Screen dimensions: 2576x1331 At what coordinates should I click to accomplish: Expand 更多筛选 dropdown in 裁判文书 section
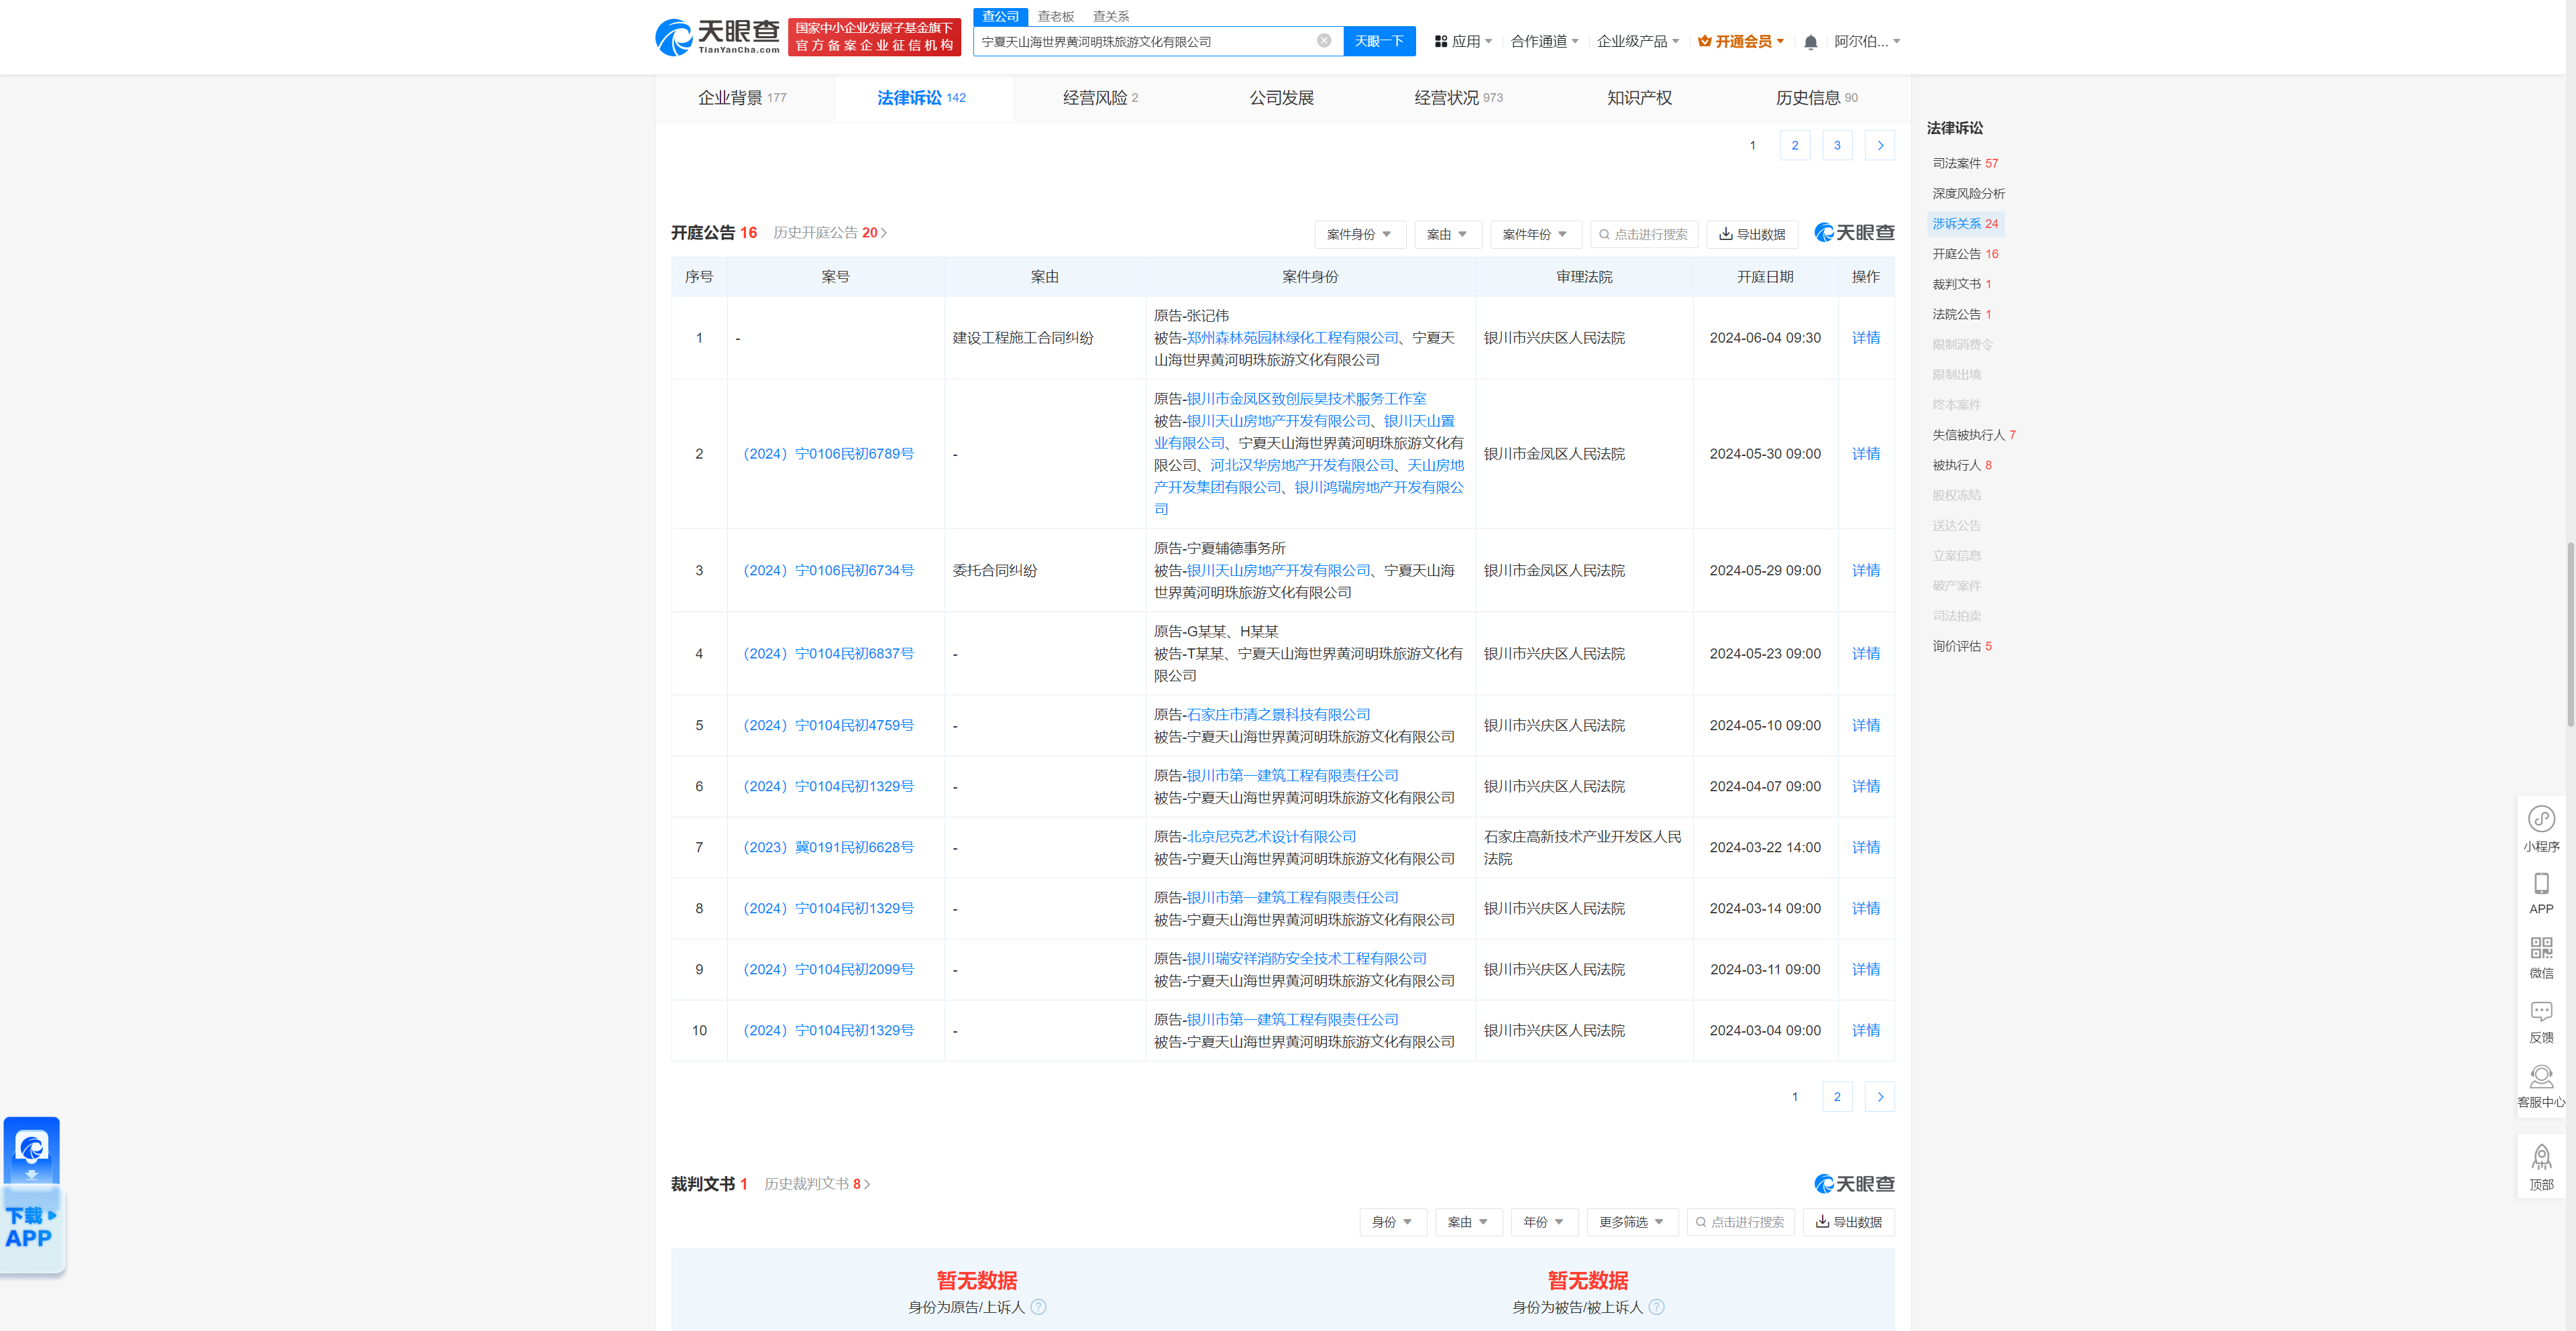click(x=1631, y=1221)
